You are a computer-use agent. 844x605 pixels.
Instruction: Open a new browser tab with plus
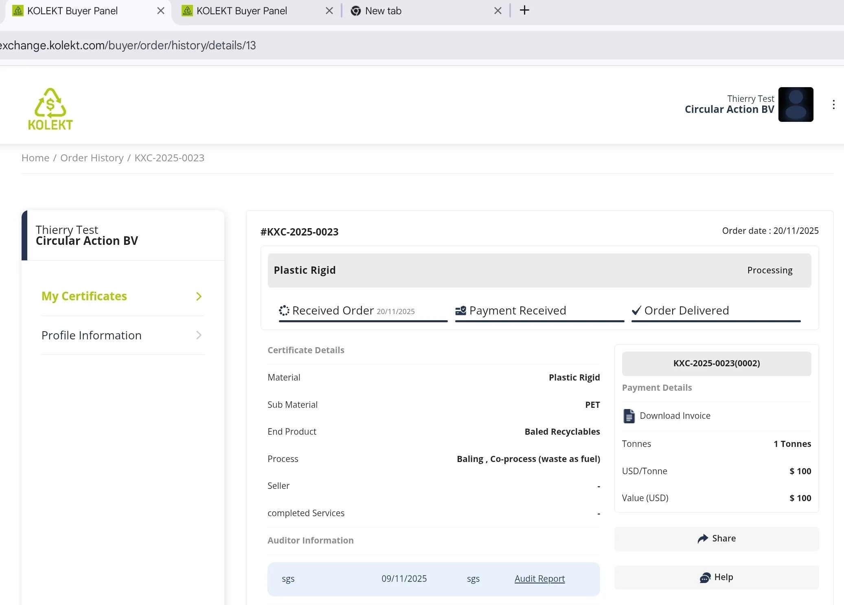[x=524, y=11]
